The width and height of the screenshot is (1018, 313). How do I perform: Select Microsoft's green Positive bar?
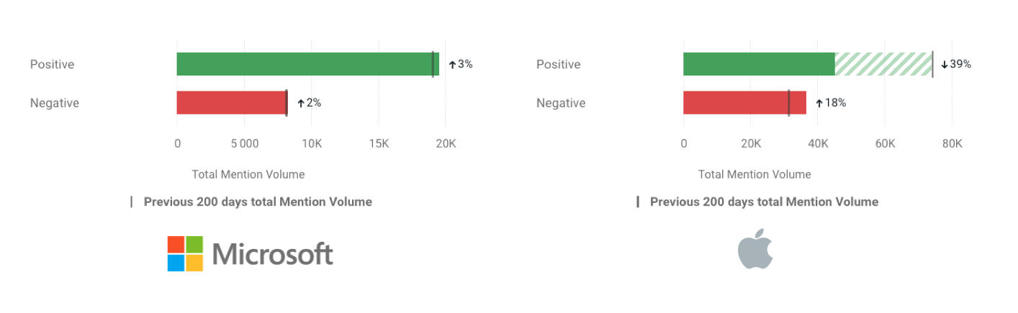pyautogui.click(x=302, y=64)
